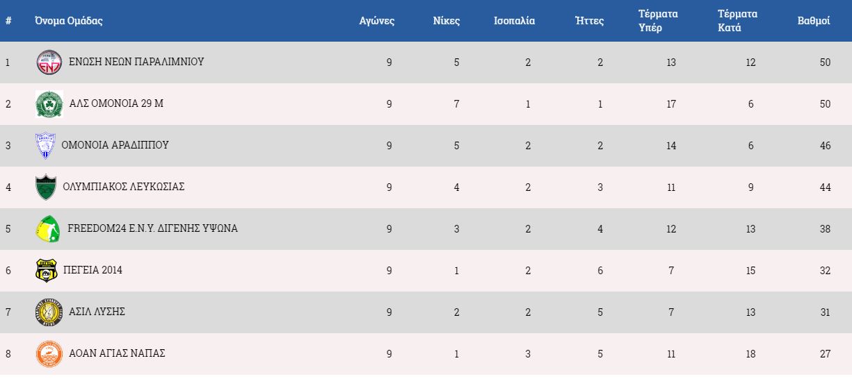This screenshot has height=379, width=852.
Task: Click the Νίκες column header
Action: [446, 21]
